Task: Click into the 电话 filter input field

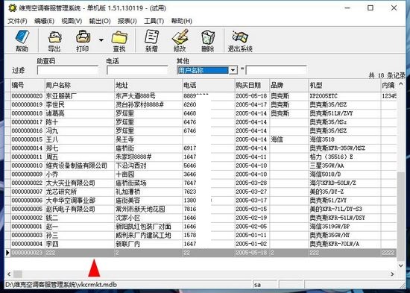Action: [137, 70]
